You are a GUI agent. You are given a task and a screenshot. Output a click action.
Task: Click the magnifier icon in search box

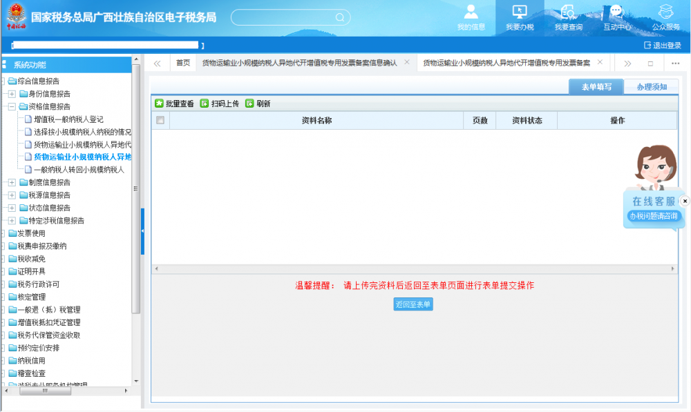tap(339, 17)
